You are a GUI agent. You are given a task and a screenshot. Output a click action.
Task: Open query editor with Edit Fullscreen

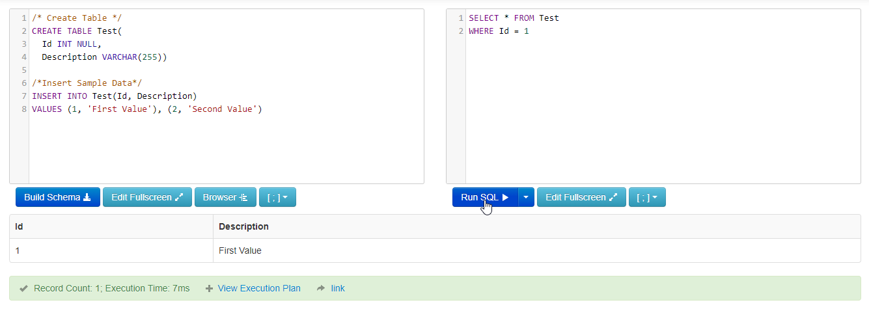click(x=581, y=197)
